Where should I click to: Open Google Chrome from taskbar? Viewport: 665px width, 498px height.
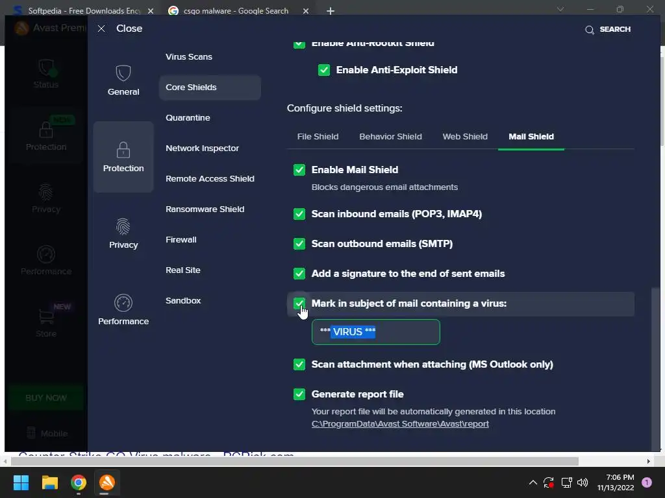point(79,482)
